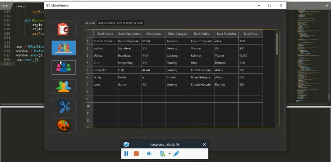331x162 pixels.
Task: Open the clipboard checklist sidebar icon
Action: point(64,29)
